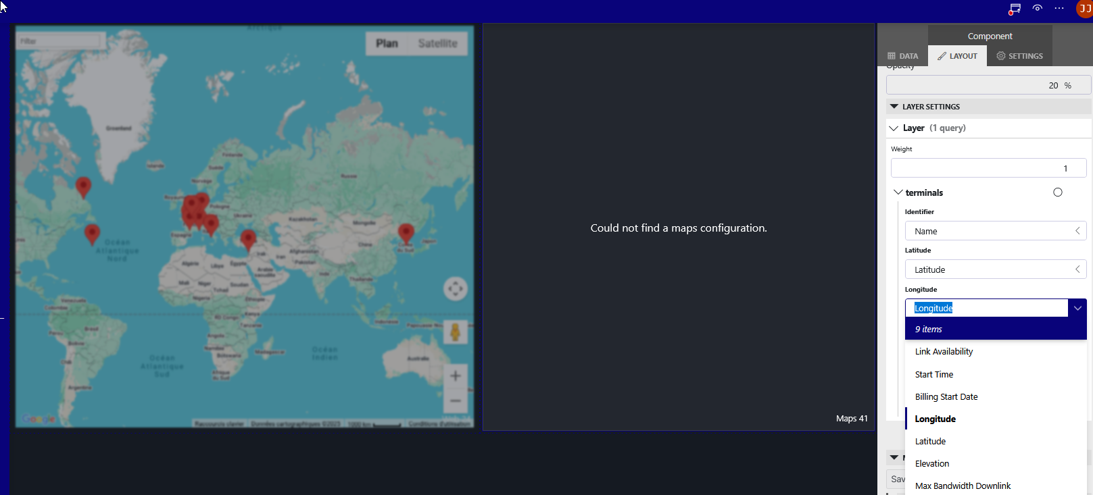
Task: Click the Component panel header
Action: pos(990,36)
